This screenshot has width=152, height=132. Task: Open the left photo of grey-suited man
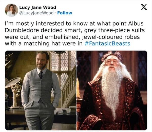coord(41,90)
